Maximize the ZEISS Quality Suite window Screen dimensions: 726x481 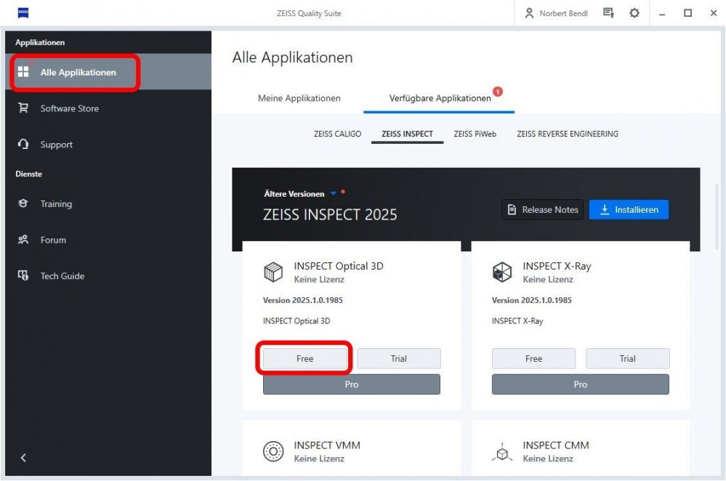coord(688,13)
